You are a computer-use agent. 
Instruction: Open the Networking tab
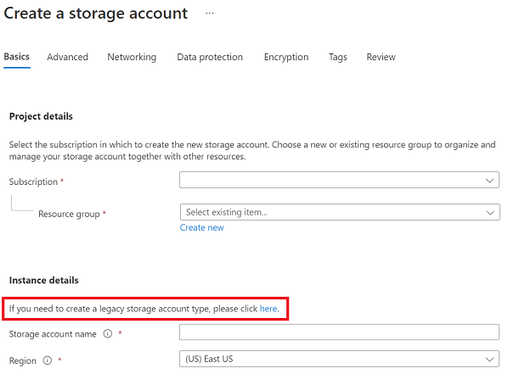132,57
